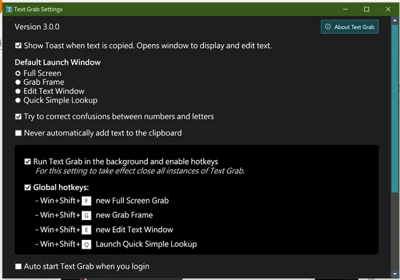Edit the E hotkey box for Edit Text Window
This screenshot has height=280, width=400.
tap(87, 230)
